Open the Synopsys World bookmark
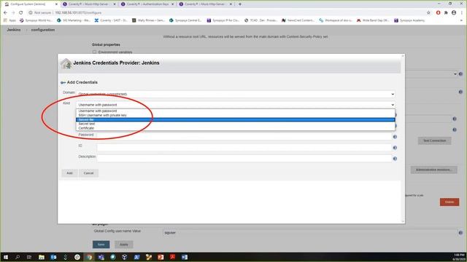Image resolution: width=467 pixels, height=262 pixels. tap(36, 20)
